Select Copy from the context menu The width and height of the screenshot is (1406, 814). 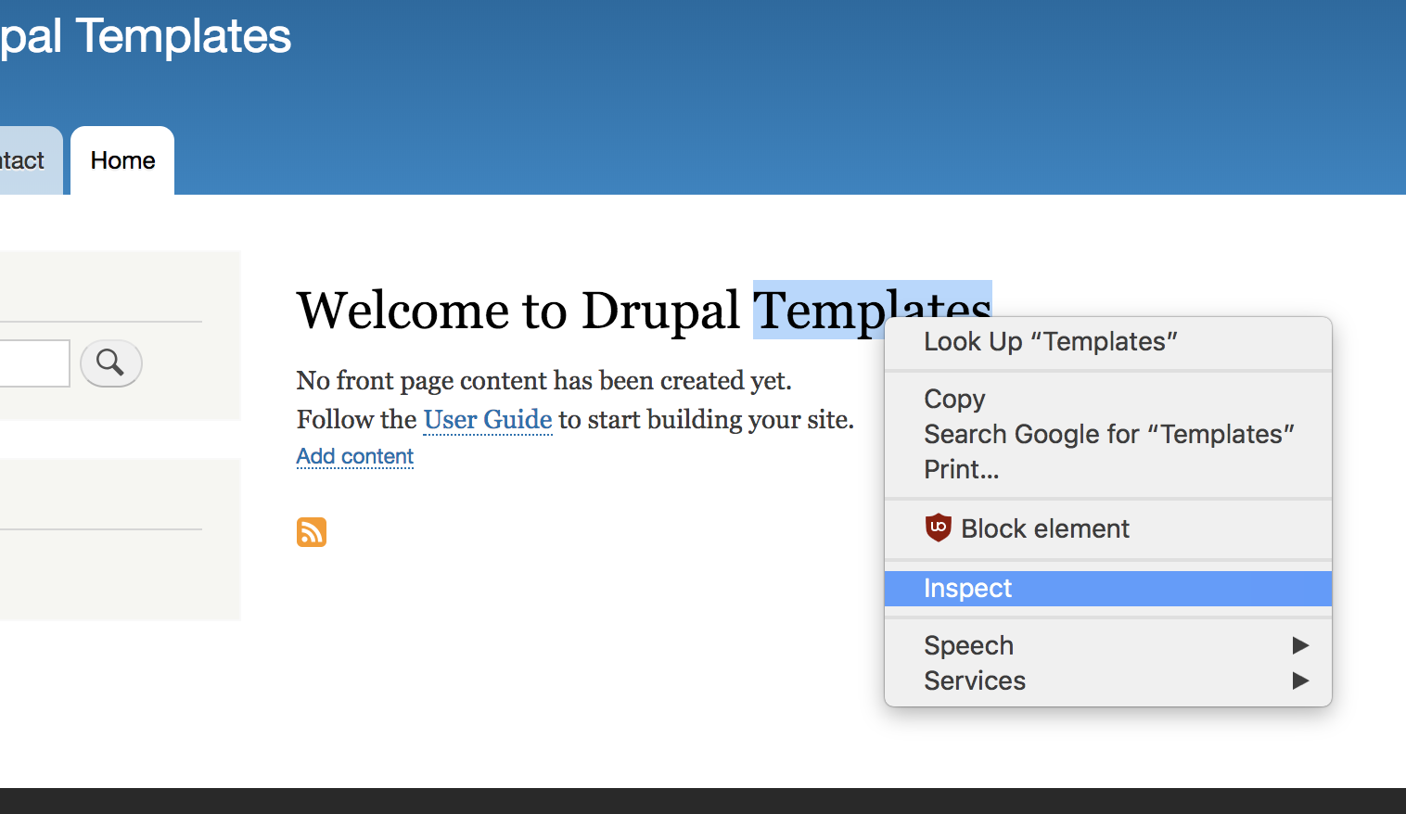[1108, 399]
